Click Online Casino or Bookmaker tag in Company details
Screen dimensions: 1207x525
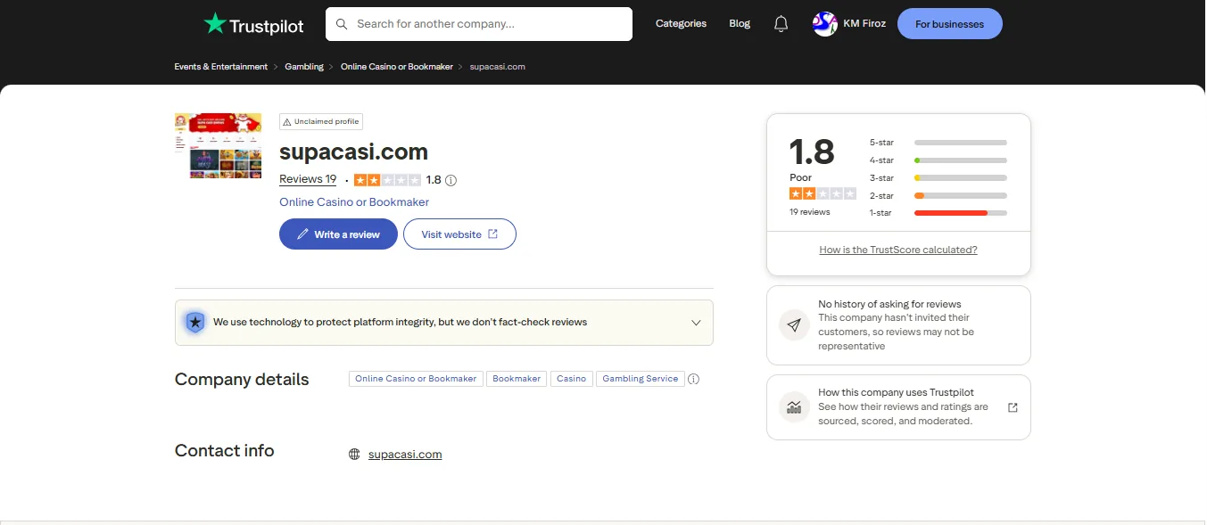(416, 379)
